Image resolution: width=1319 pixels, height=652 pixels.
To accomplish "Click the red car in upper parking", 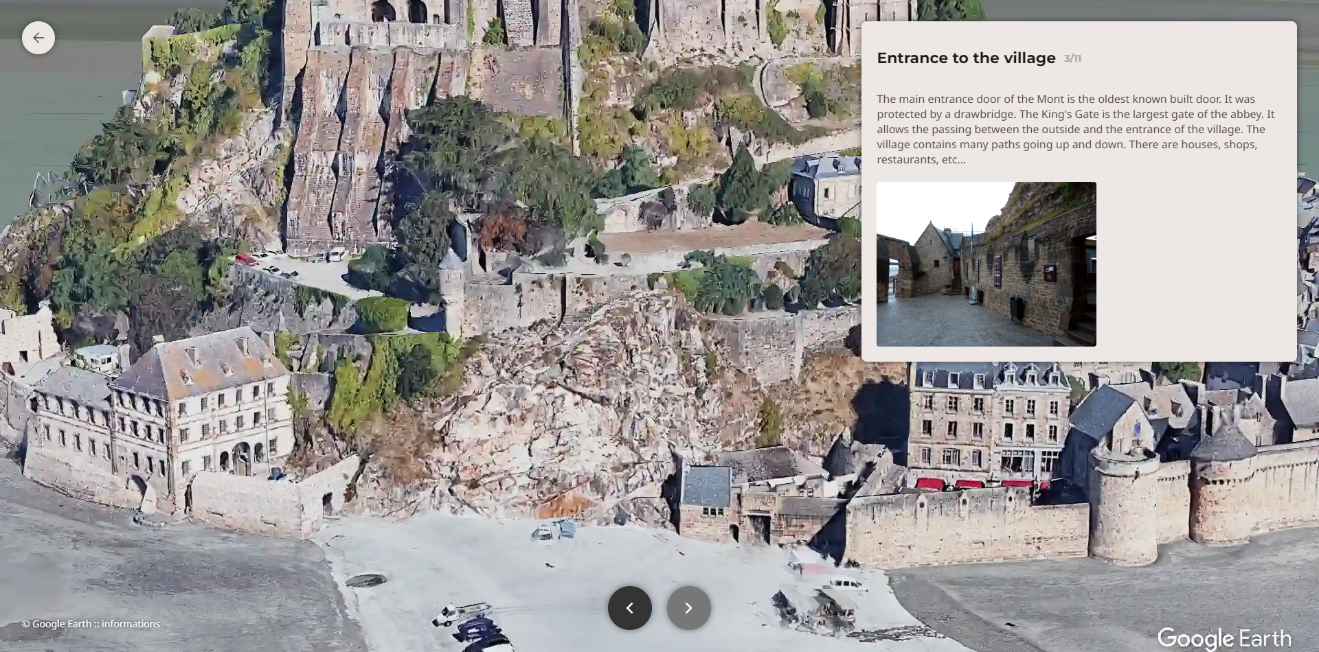I will tap(245, 259).
